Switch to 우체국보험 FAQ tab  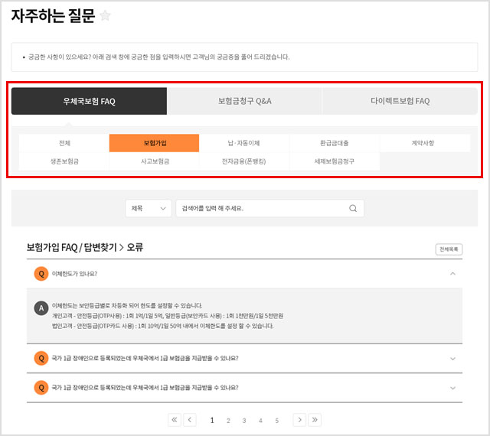point(89,101)
